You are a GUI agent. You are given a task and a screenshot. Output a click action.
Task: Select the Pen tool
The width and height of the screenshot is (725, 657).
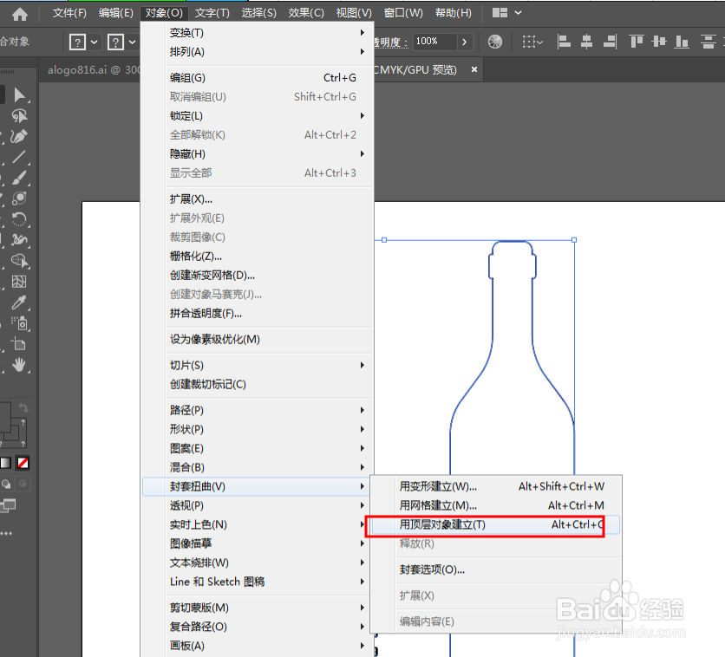(x=19, y=136)
